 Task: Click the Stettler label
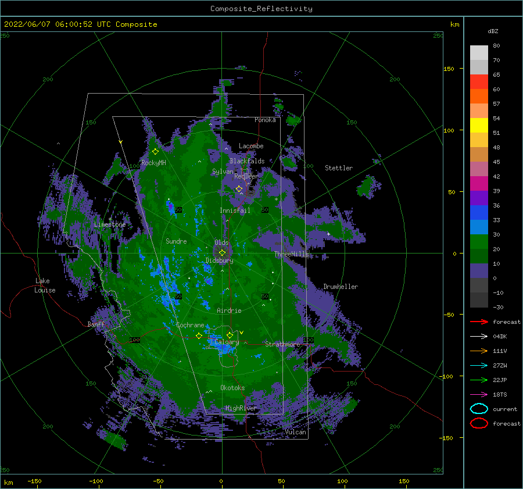(x=339, y=168)
